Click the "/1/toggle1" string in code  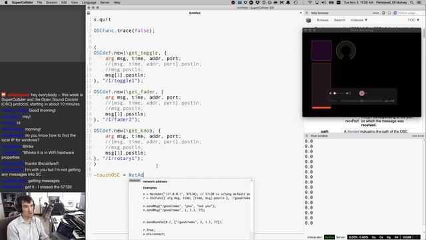[x=119, y=81]
